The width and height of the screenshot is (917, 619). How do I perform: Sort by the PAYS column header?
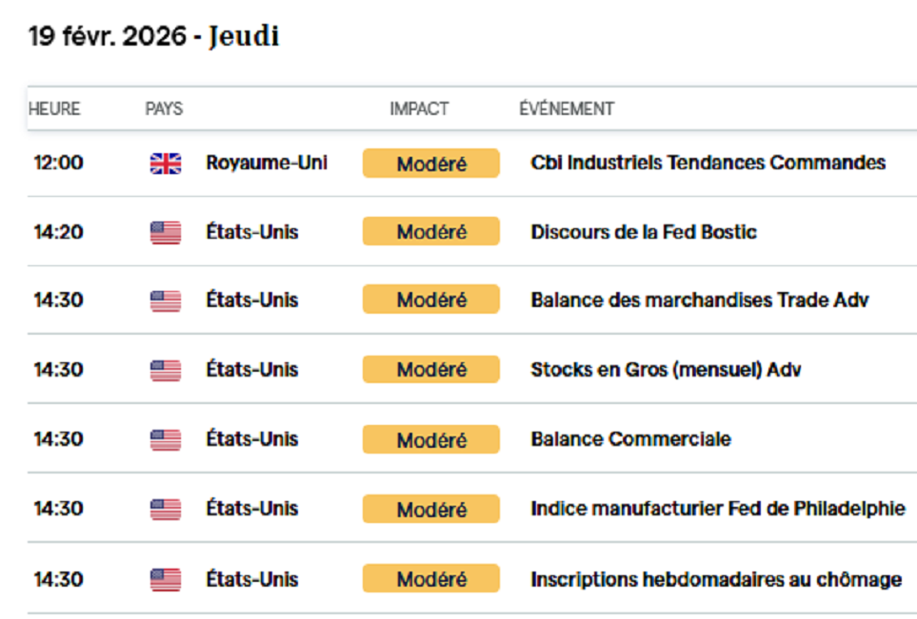[x=164, y=108]
